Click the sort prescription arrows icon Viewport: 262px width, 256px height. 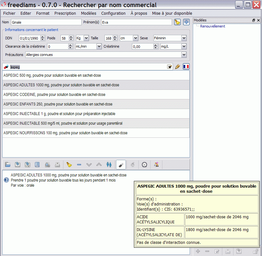tap(109, 165)
